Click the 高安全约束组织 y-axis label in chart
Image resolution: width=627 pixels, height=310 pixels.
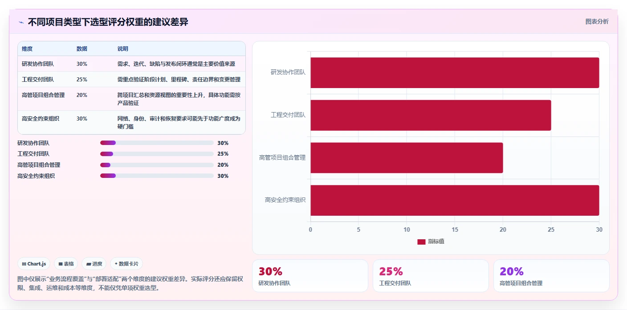coord(285,200)
